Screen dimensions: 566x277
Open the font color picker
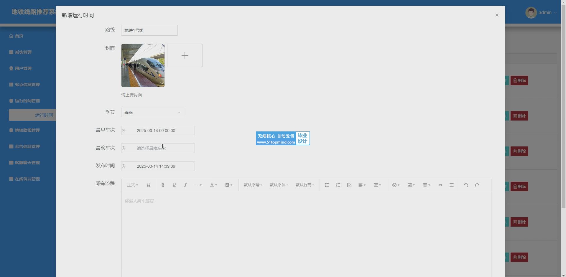click(213, 185)
